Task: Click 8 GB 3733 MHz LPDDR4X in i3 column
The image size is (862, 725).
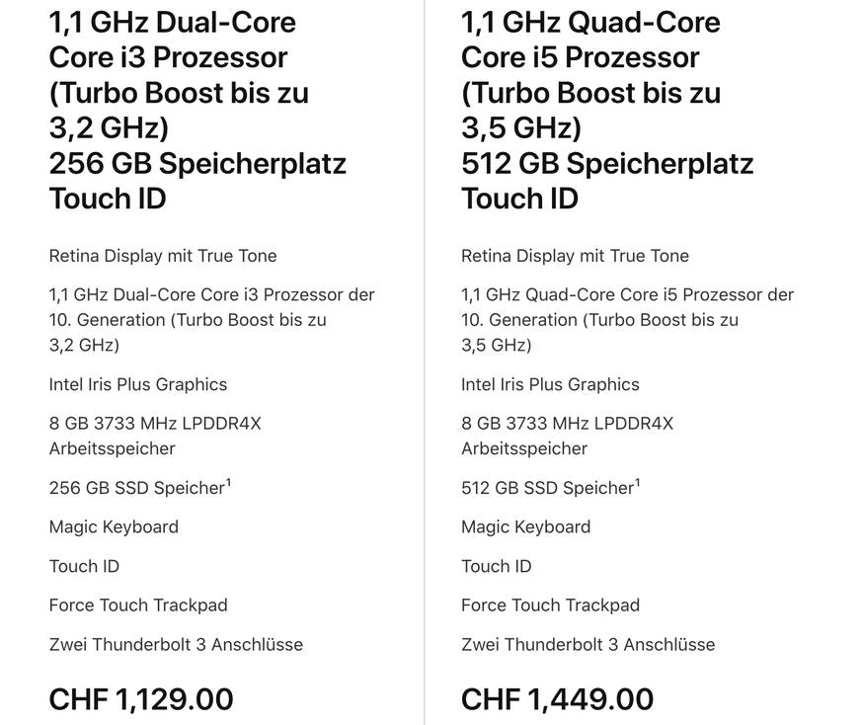Action: pos(155,424)
